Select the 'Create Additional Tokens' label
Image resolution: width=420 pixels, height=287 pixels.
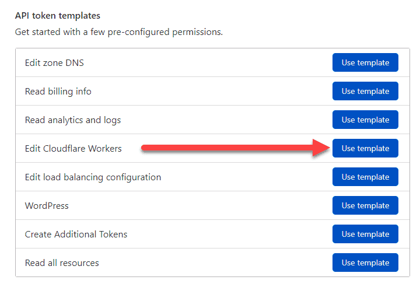point(76,235)
